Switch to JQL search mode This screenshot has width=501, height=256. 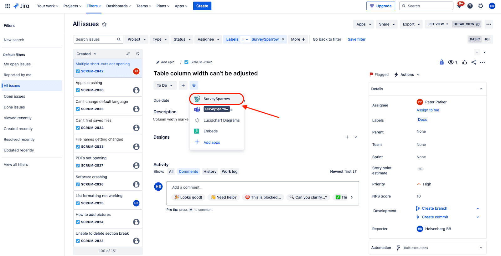tap(487, 39)
